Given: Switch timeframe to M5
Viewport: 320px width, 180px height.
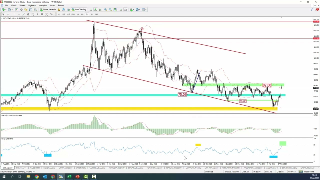Looking at the screenshot, I should [63, 14].
